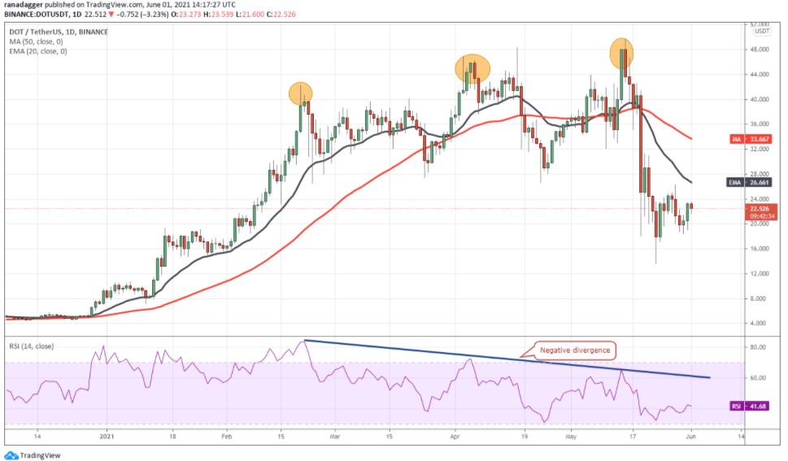Image resolution: width=788 pixels, height=461 pixels.
Task: Click the red MA 33.667 price label
Action: click(751, 139)
